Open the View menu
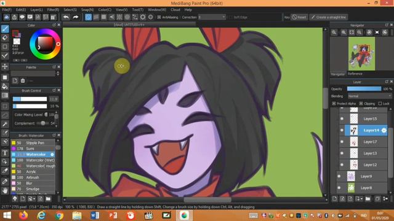 click(x=121, y=10)
